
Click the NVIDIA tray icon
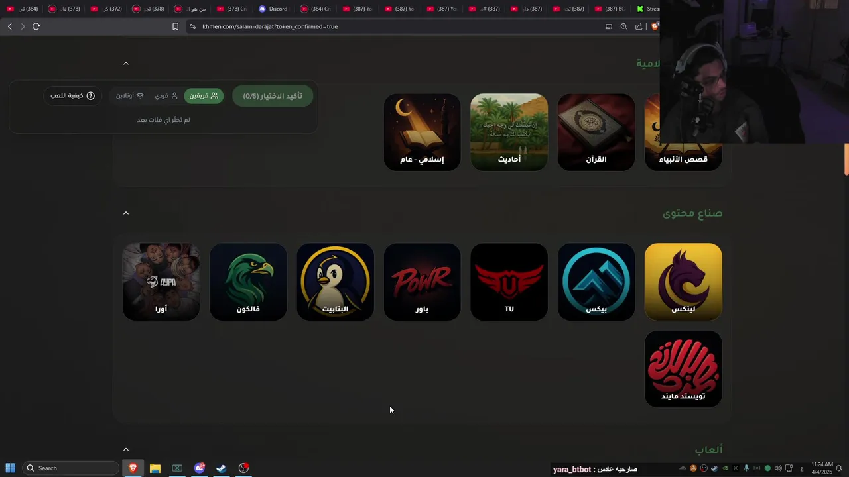[725, 468]
